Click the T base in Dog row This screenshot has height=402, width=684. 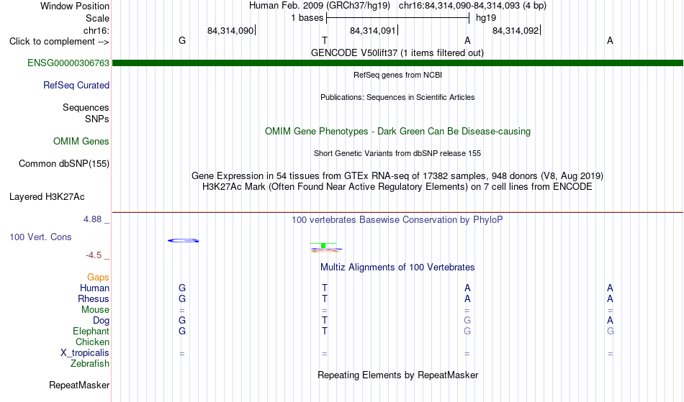(325, 320)
